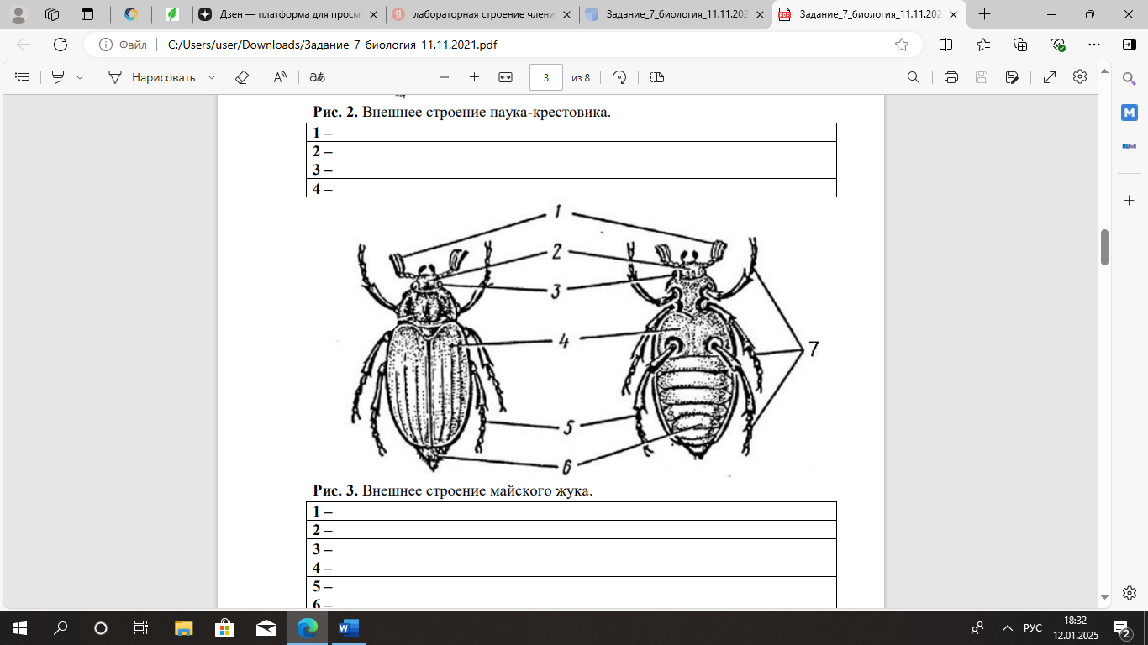Open a new browser tab
The image size is (1148, 645).
pos(985,14)
